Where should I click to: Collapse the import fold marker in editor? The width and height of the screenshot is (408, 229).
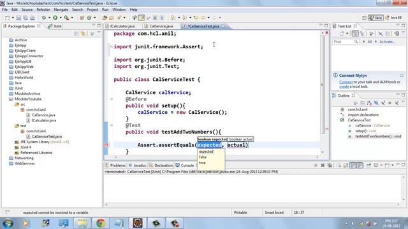tap(112, 46)
